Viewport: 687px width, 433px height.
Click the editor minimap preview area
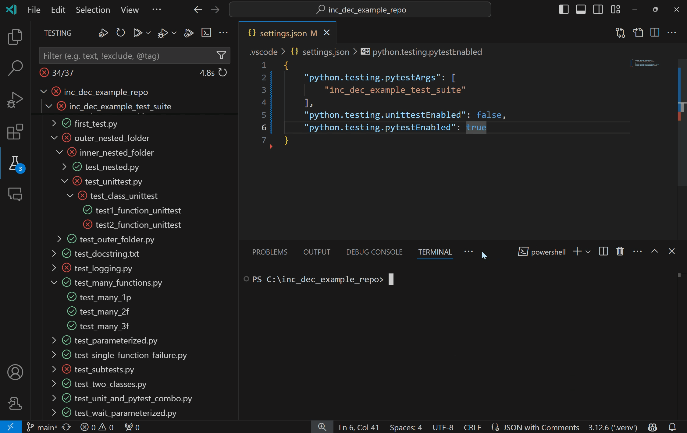[x=645, y=64]
